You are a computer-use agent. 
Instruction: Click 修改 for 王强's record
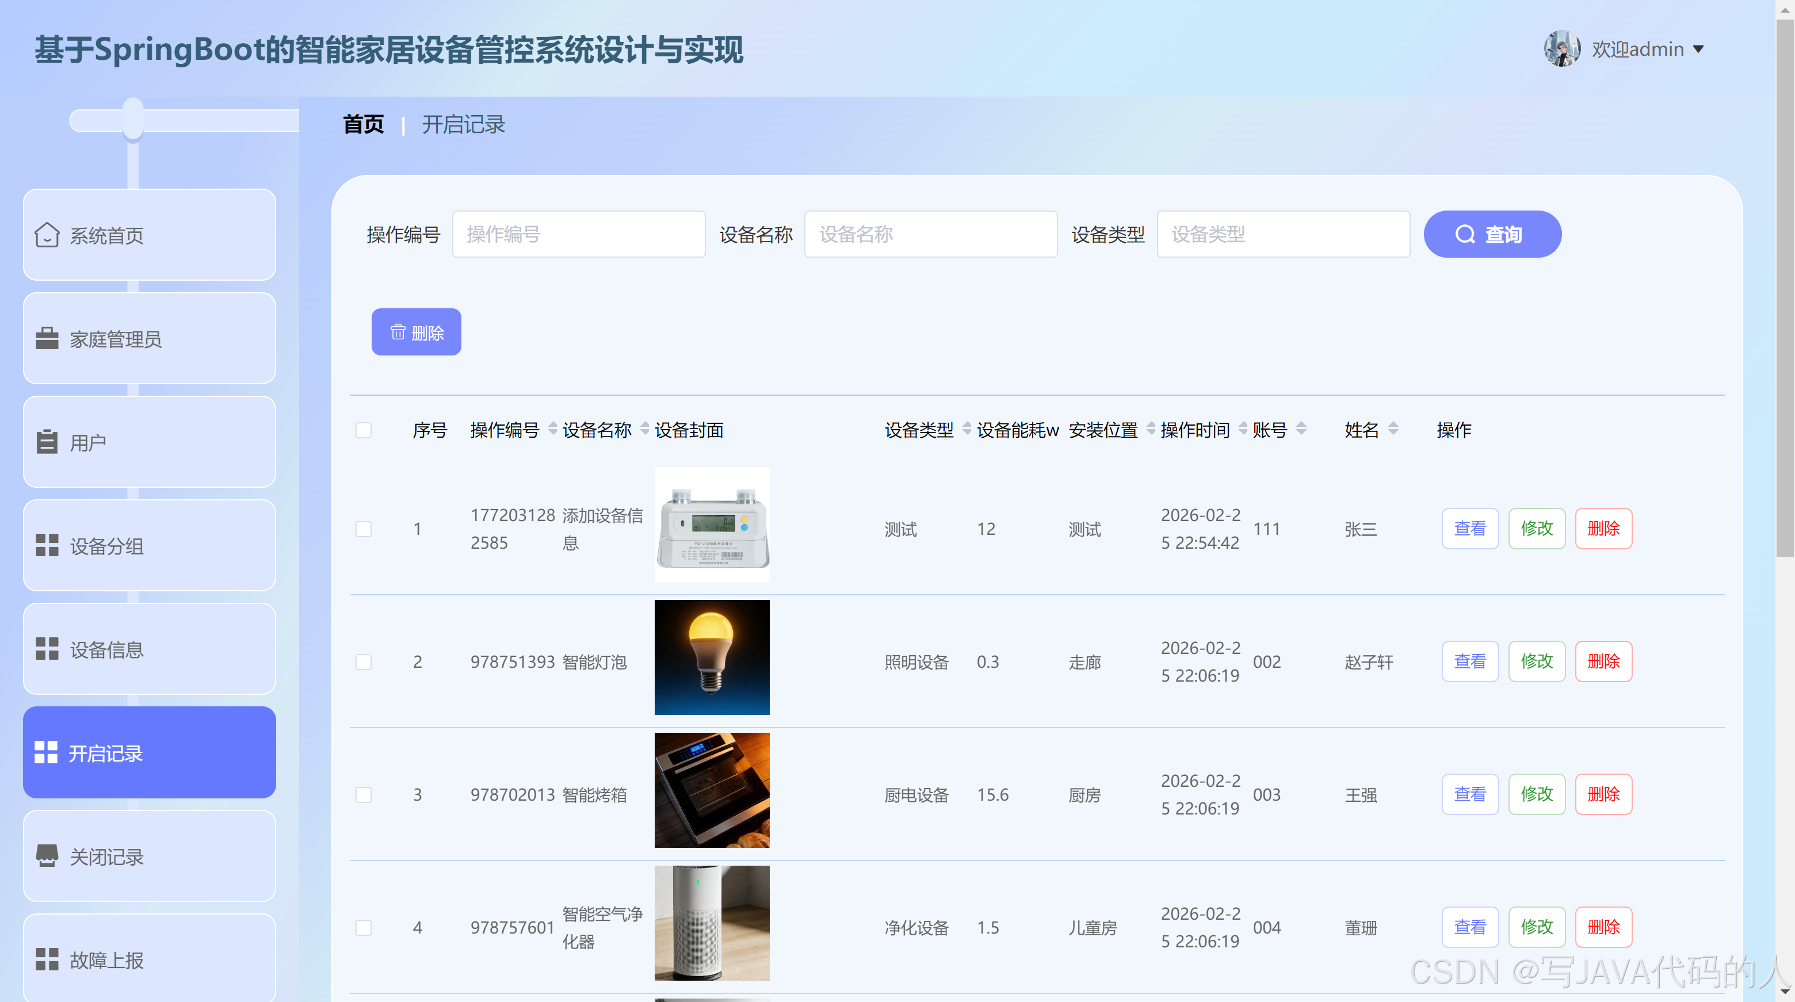point(1537,794)
